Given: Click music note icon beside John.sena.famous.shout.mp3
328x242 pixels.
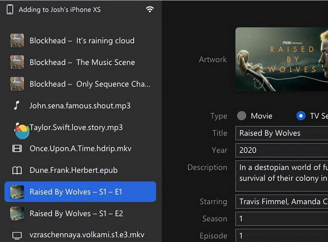Looking at the screenshot, I should click(x=17, y=105).
